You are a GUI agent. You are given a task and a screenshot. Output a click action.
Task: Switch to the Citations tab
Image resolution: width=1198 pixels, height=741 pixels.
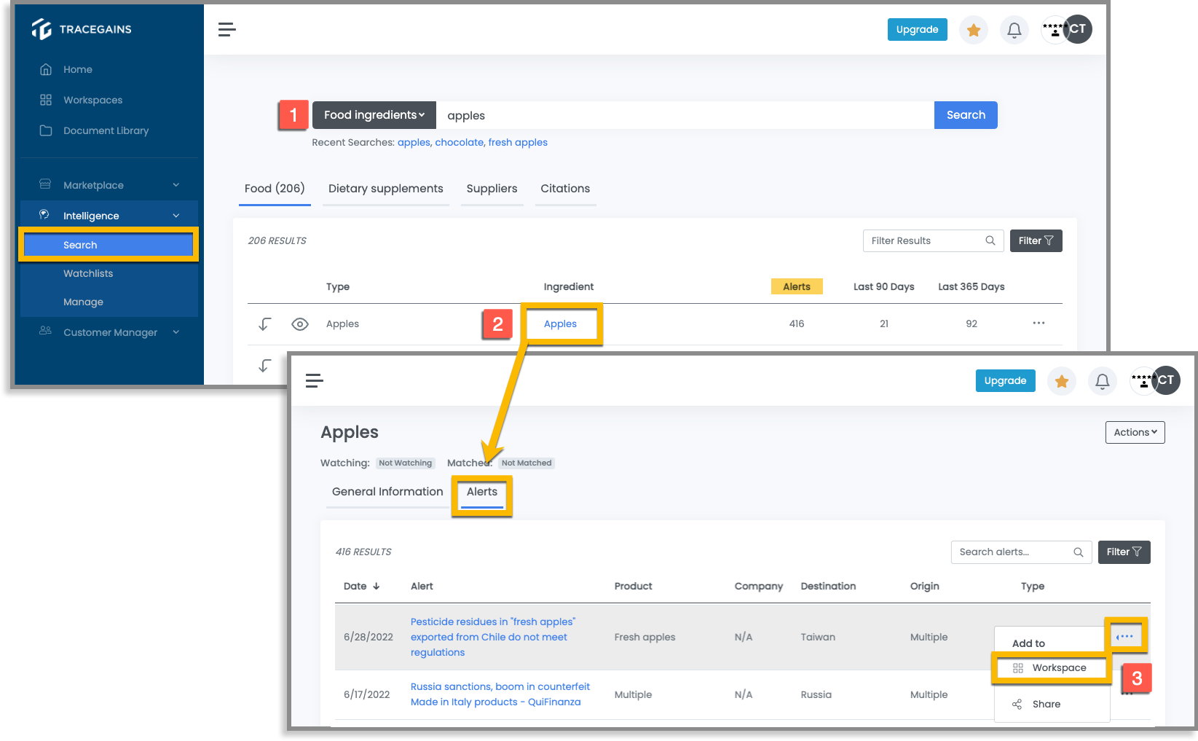[x=565, y=189]
